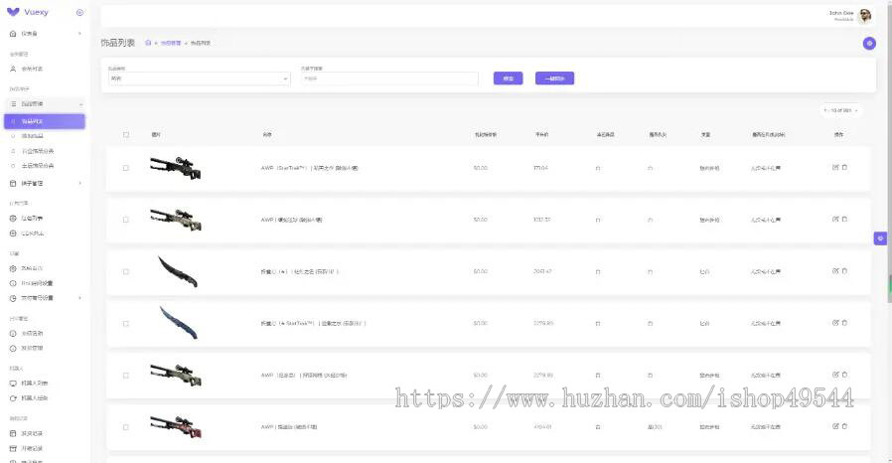The height and width of the screenshot is (463, 892).
Task: Delete the AWP row below the StatTrak AWP
Action: pos(844,219)
